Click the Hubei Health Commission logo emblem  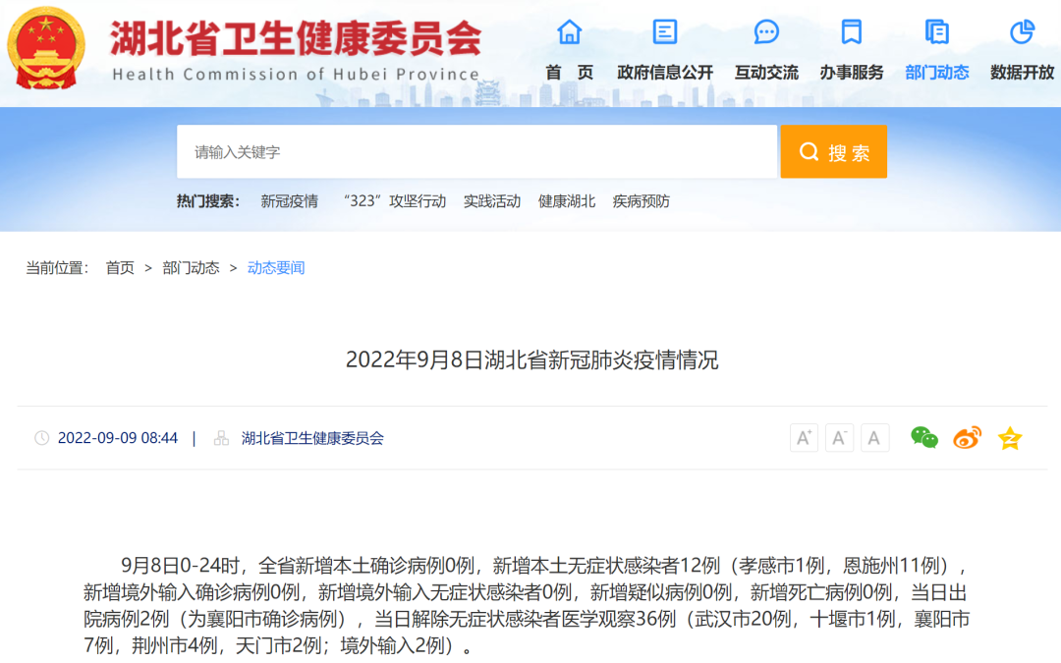coord(46,49)
